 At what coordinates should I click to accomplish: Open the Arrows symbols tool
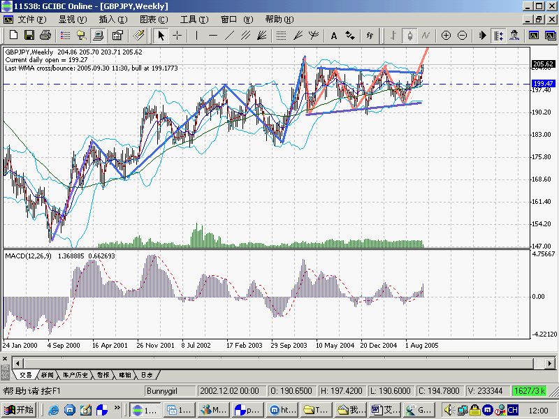350,36
